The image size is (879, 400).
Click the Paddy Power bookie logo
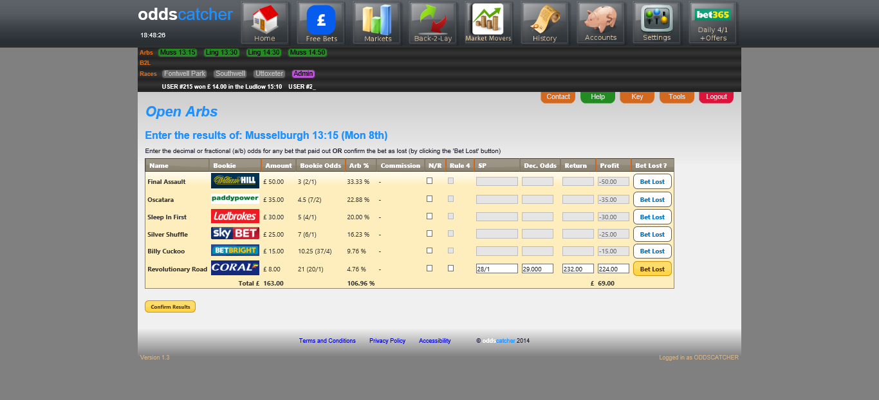[235, 199]
